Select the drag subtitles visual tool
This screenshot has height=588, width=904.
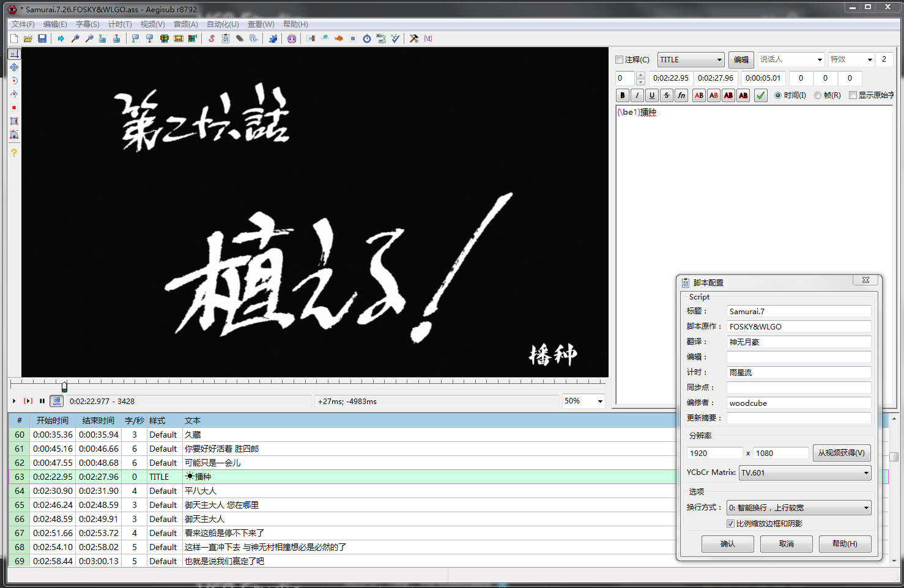[x=14, y=67]
